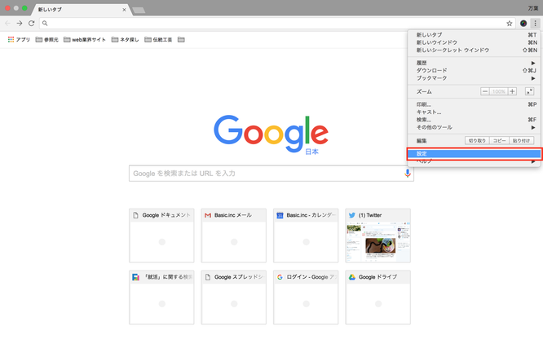Click the fullscreen icon in zoom row
Viewport: 543px width, 339px height.
point(529,91)
